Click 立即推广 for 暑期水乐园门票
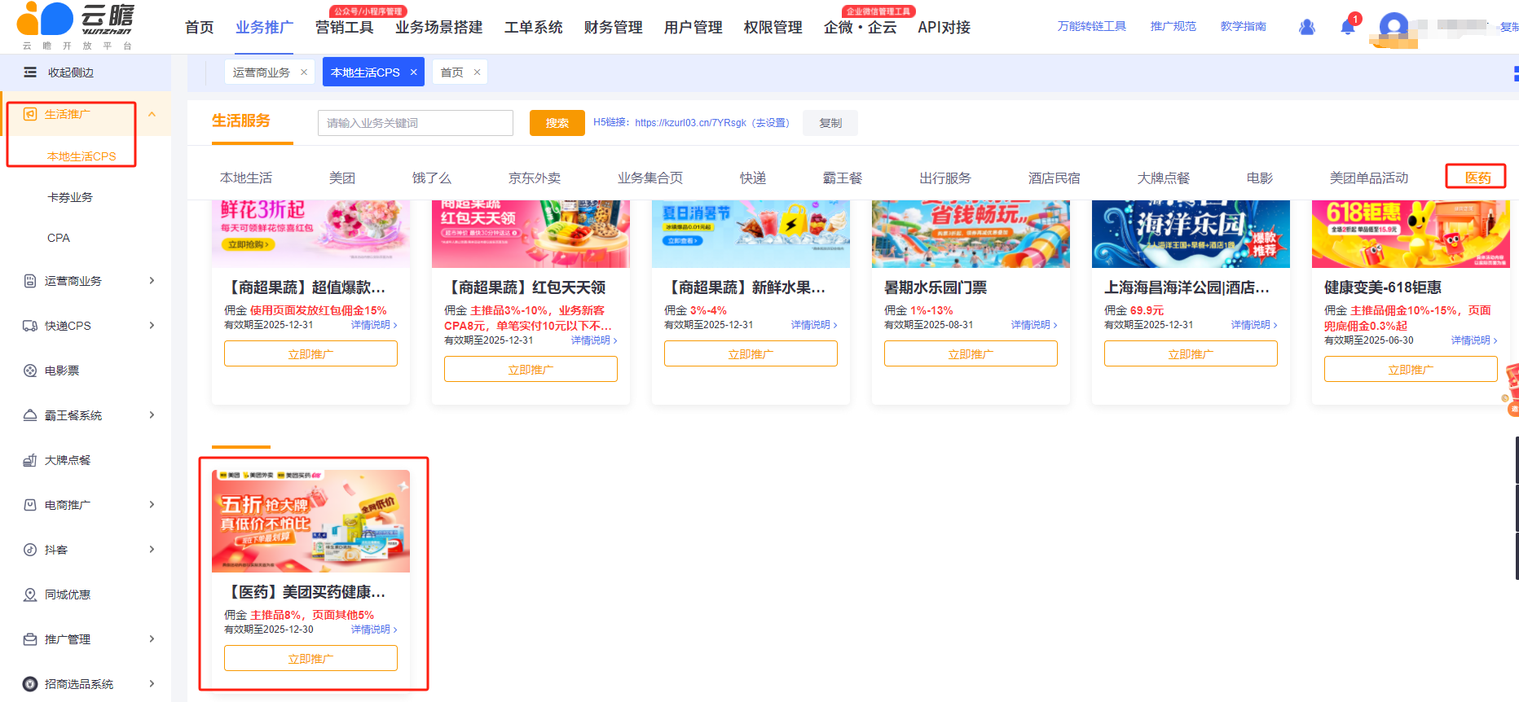1519x702 pixels. point(971,353)
